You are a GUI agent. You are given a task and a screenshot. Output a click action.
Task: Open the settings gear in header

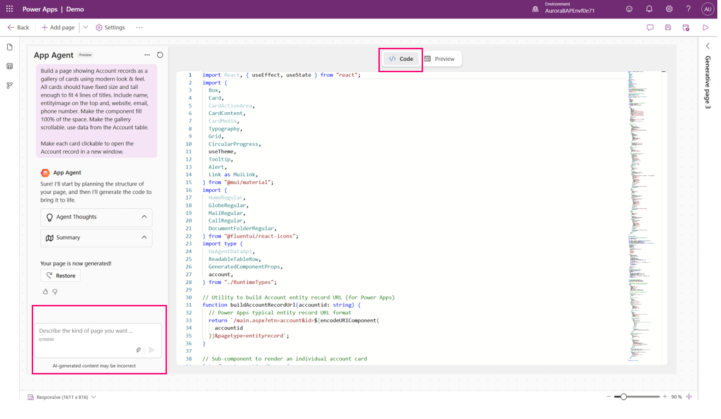click(x=669, y=9)
